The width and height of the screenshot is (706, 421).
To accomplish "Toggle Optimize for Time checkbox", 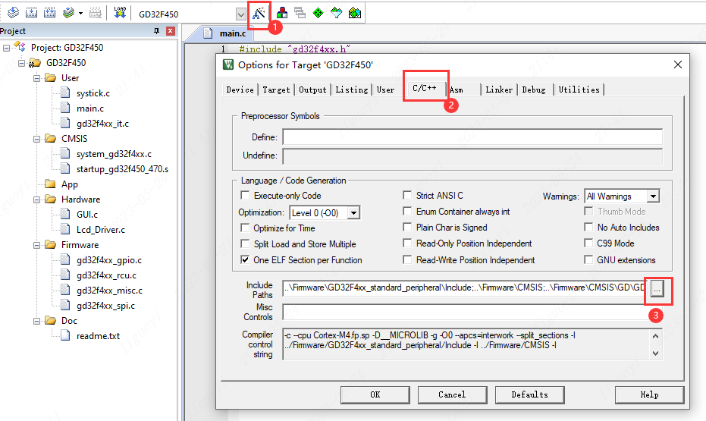I will point(245,228).
